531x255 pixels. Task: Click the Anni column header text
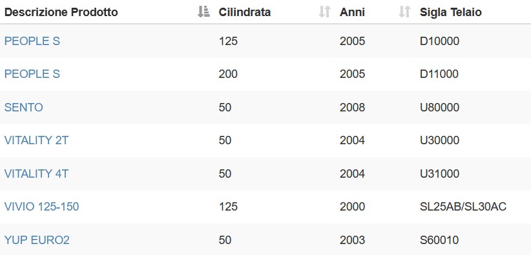352,12
